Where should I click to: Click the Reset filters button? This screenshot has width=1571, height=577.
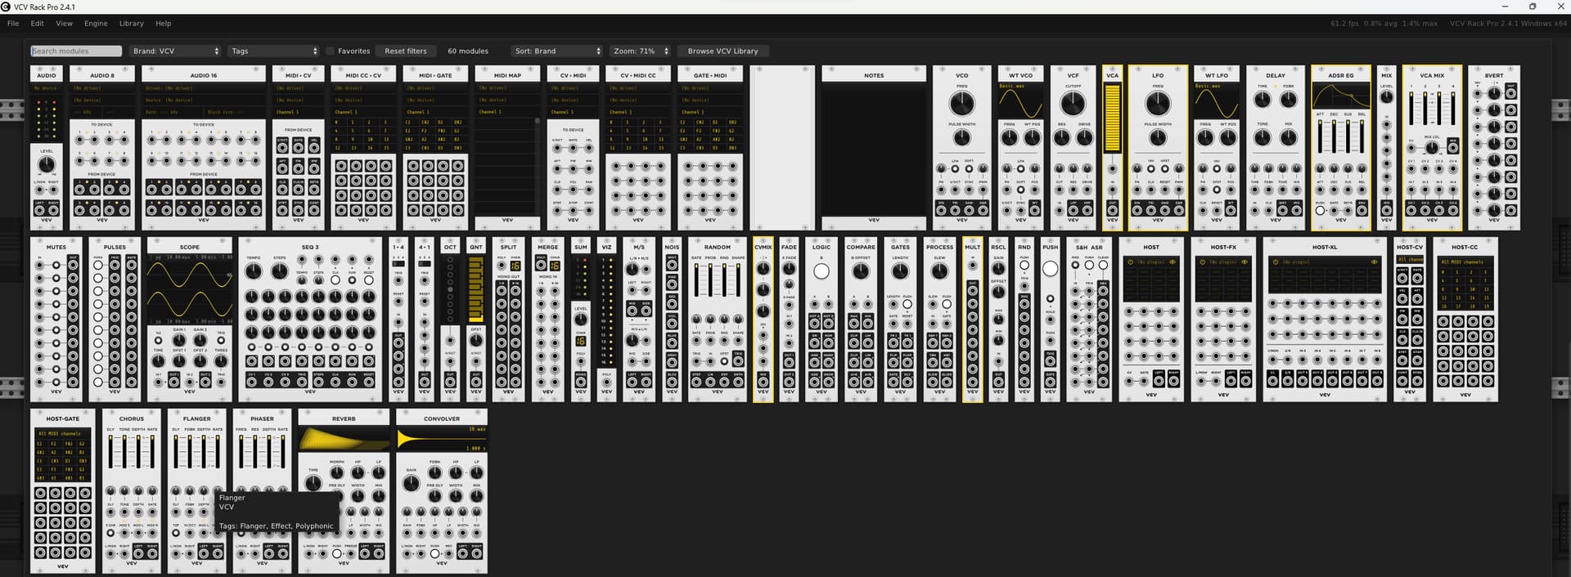click(x=406, y=51)
